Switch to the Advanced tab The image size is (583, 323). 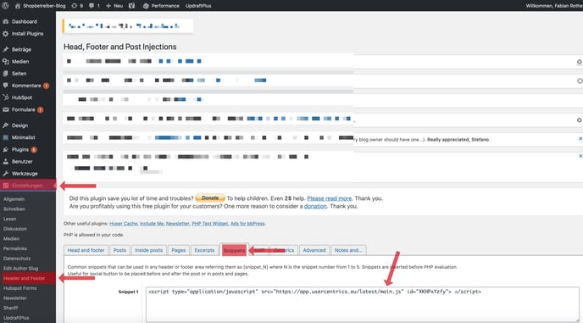coord(314,250)
